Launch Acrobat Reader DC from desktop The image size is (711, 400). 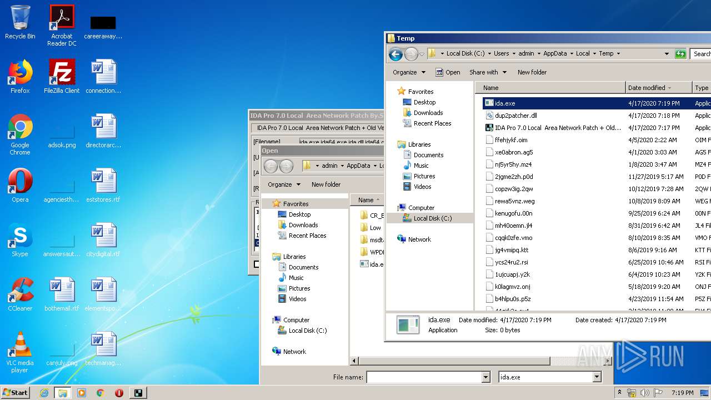pos(62,26)
